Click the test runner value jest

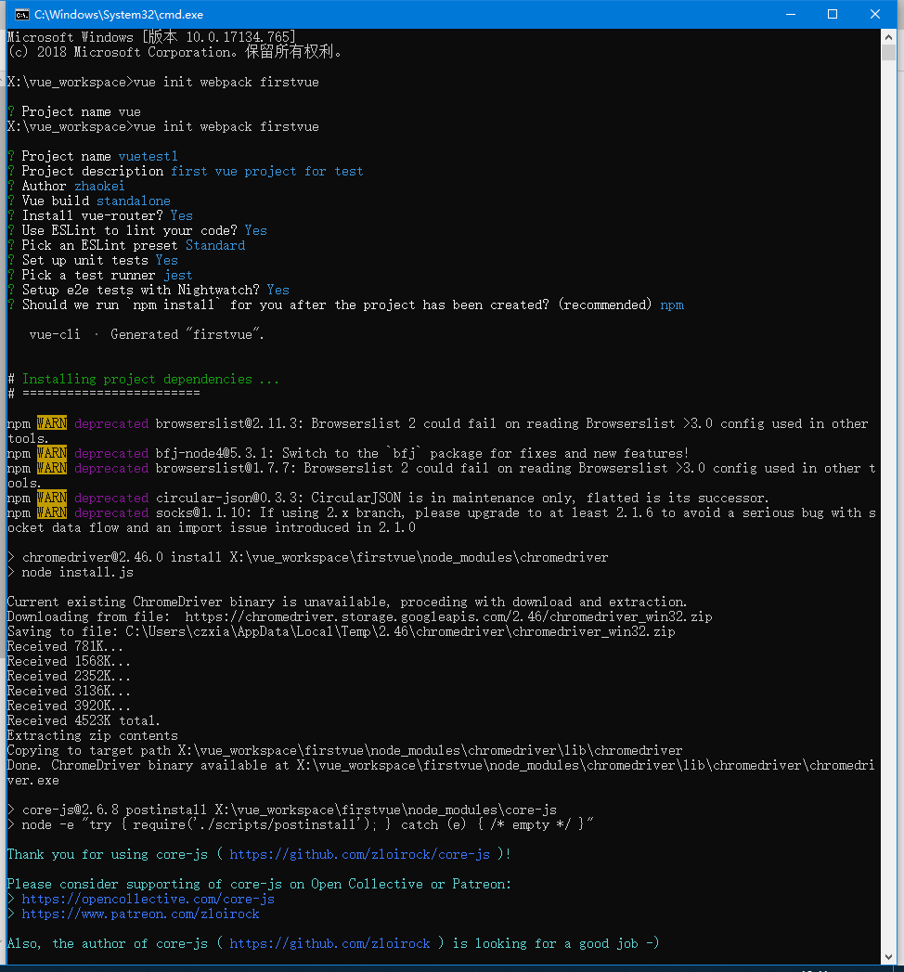point(178,275)
